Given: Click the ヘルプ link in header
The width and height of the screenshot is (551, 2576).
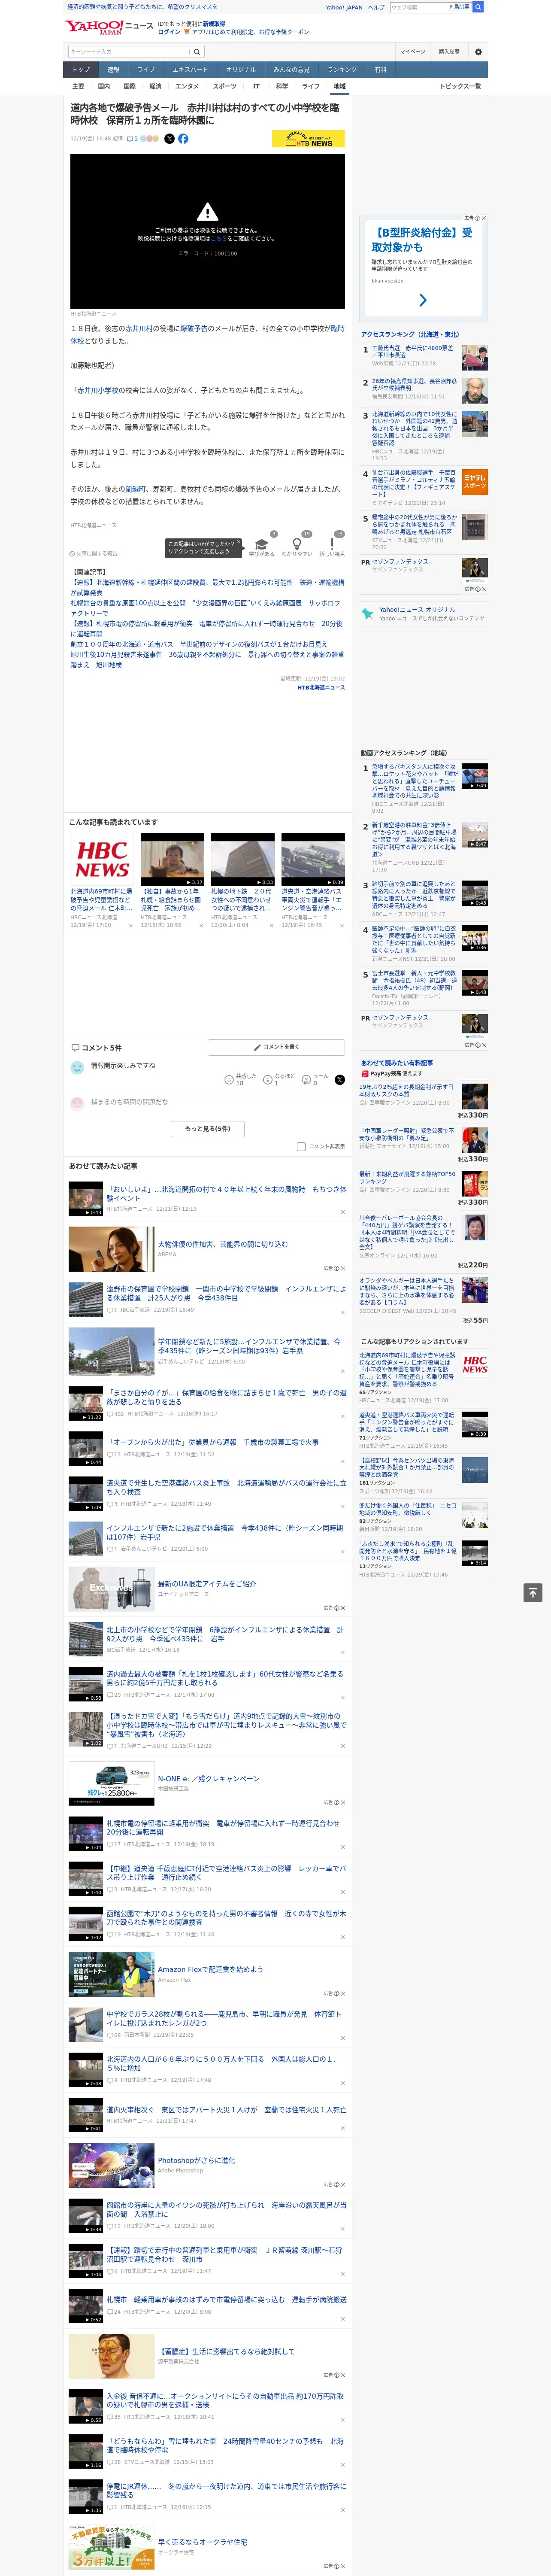Looking at the screenshot, I should click(376, 7).
